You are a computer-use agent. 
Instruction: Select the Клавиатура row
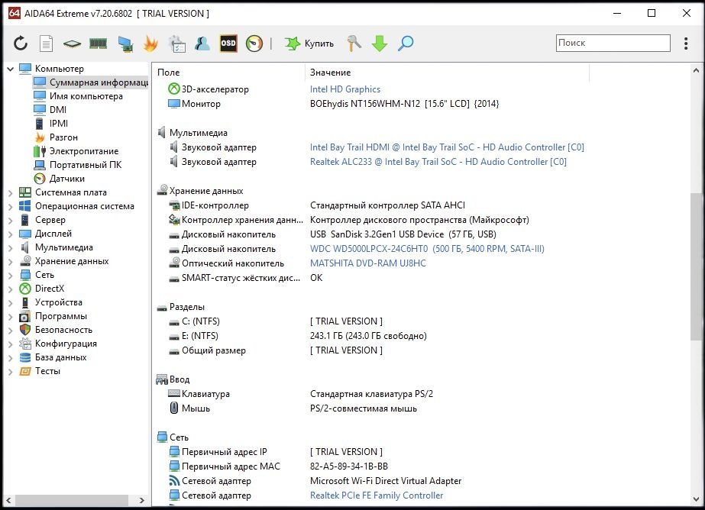(x=300, y=394)
